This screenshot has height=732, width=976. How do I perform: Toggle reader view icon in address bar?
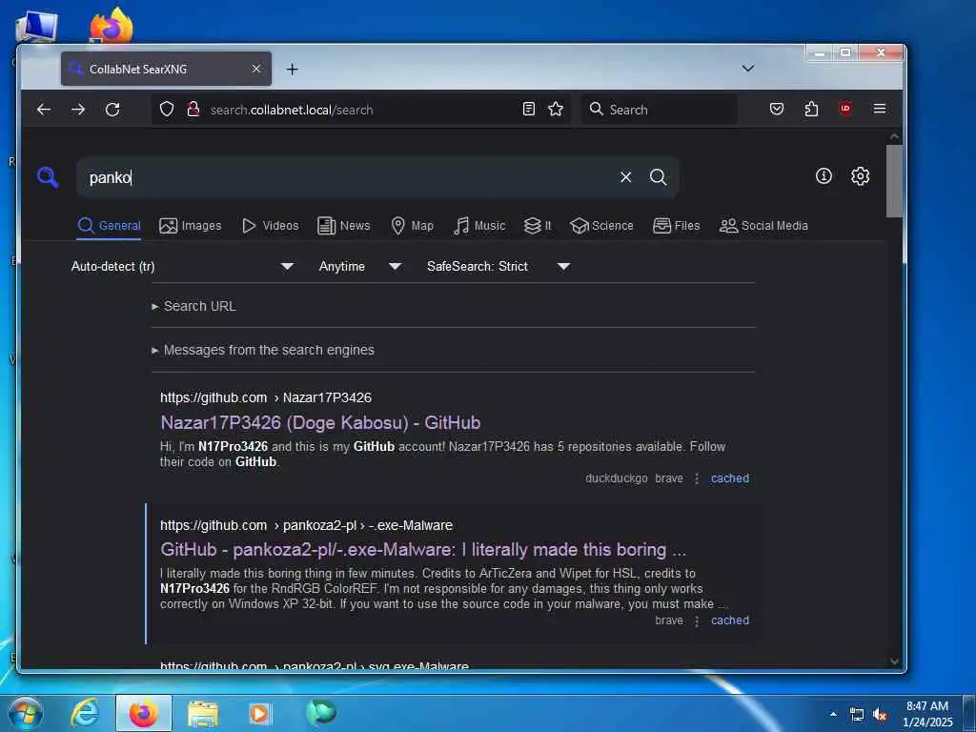[x=528, y=110]
